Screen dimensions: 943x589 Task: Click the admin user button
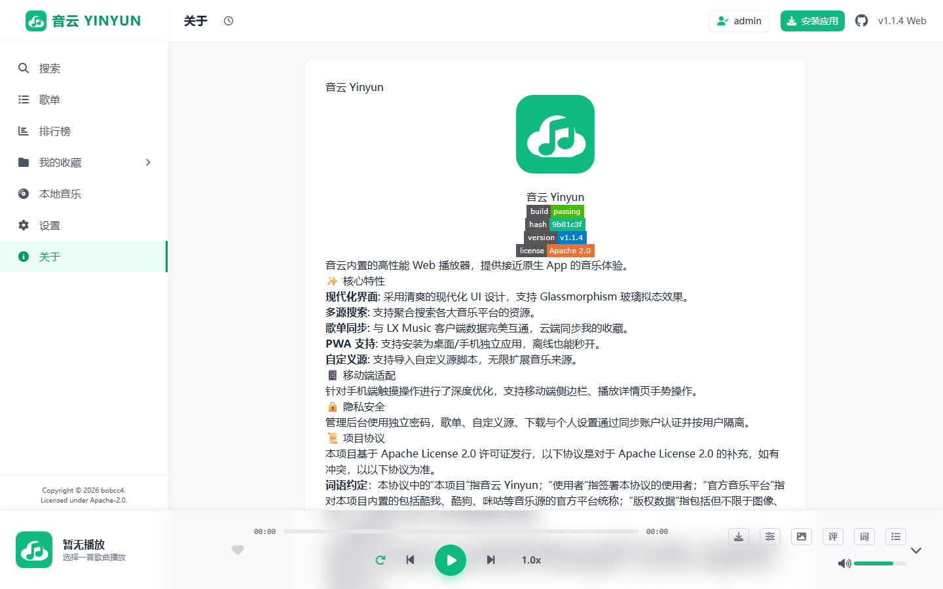pyautogui.click(x=739, y=21)
